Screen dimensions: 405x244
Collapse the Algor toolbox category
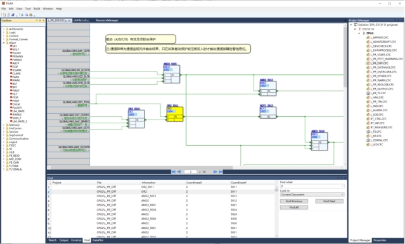pyautogui.click(x=4, y=42)
